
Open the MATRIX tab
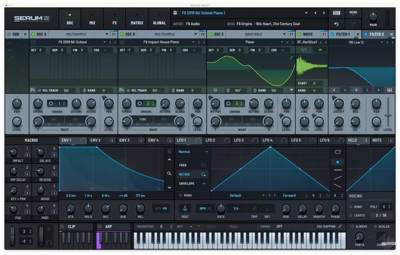tap(137, 19)
